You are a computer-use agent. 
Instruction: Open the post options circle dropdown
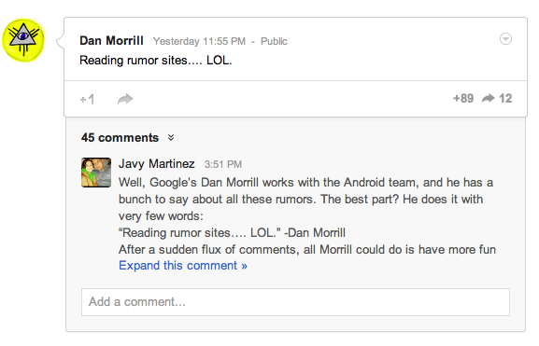click(x=505, y=39)
